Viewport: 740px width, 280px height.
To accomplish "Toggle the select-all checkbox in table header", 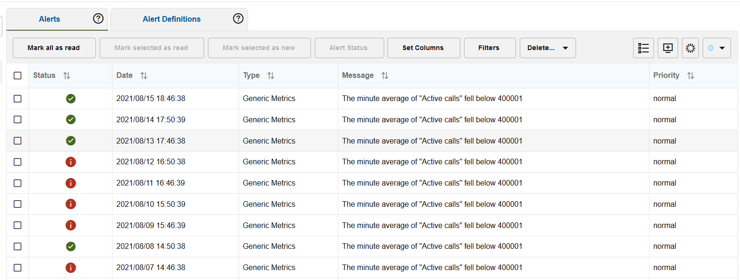I will click(x=17, y=76).
